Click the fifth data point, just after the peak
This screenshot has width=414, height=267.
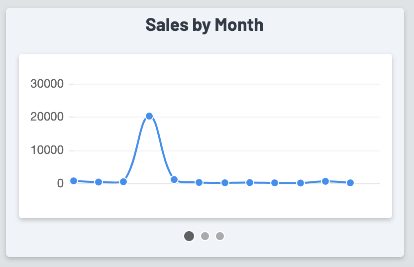[x=174, y=179]
